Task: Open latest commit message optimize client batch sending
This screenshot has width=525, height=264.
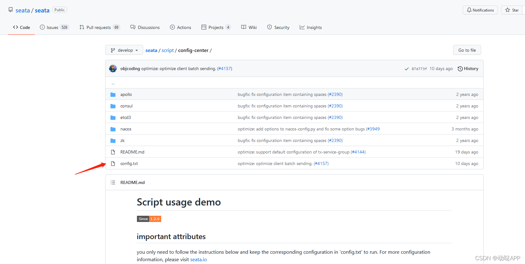Action: [179, 68]
